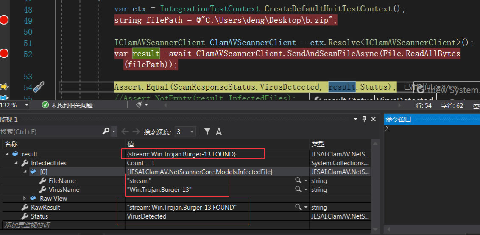Image resolution: width=480 pixels, height=235 pixels.
Task: Activate the 命令窗口 panel title
Action: (x=398, y=119)
